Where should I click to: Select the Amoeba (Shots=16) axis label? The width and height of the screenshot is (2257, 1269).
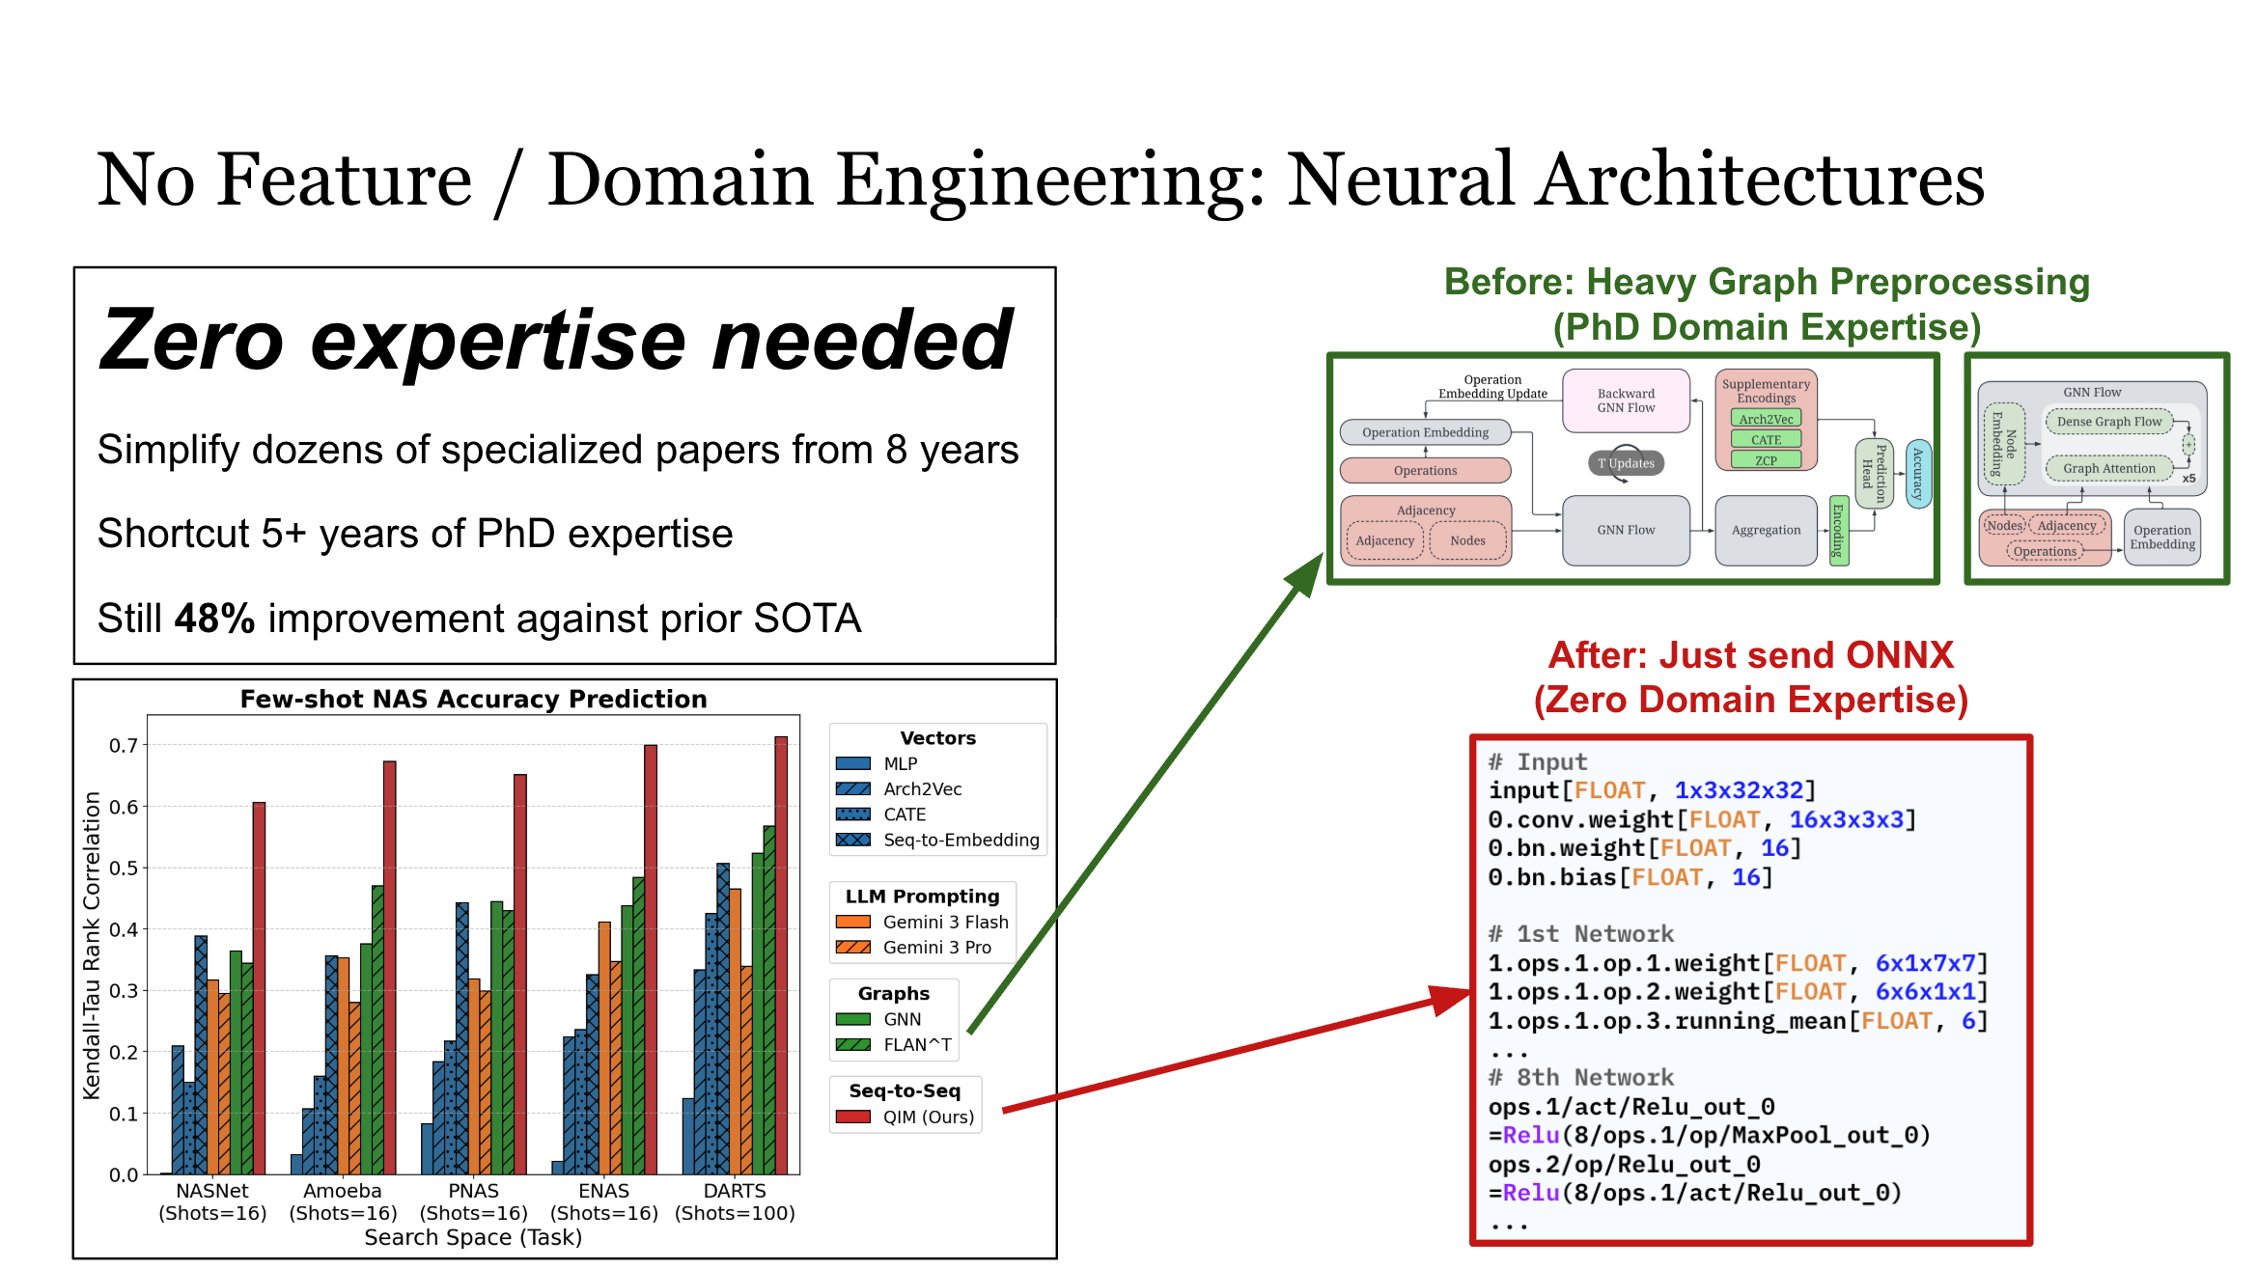(343, 1202)
